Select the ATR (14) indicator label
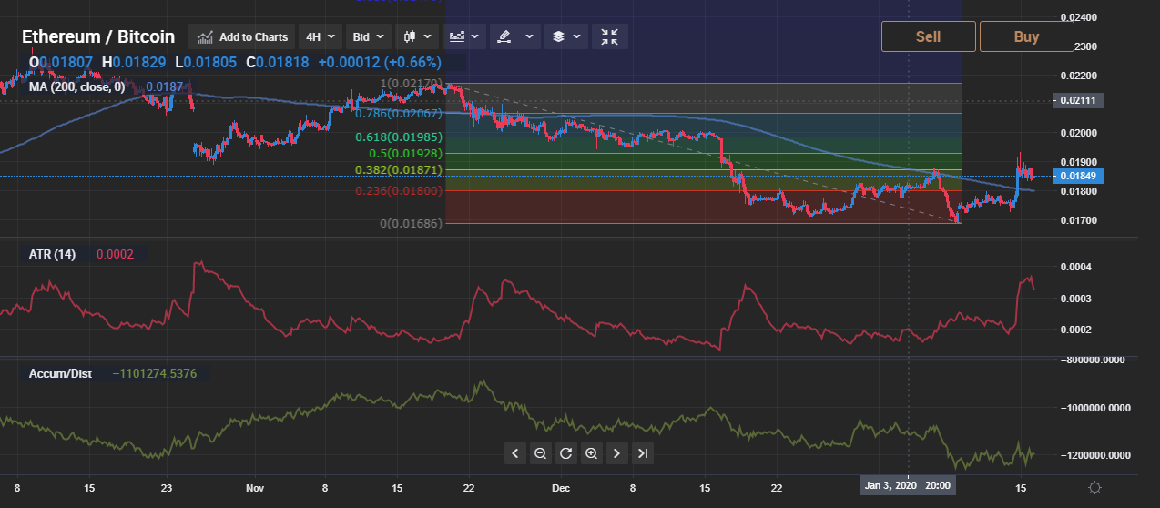Viewport: 1160px width, 508px height. click(52, 254)
